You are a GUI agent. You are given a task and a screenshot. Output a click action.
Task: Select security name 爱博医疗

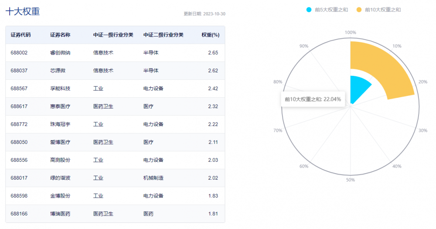(x=60, y=142)
